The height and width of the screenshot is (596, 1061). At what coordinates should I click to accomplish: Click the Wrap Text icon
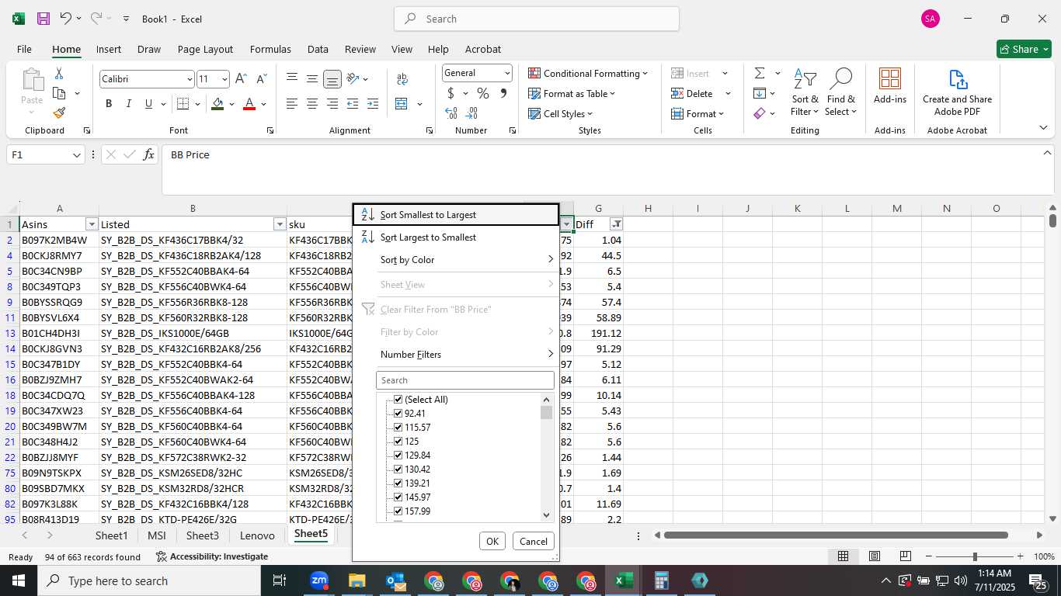tap(402, 78)
